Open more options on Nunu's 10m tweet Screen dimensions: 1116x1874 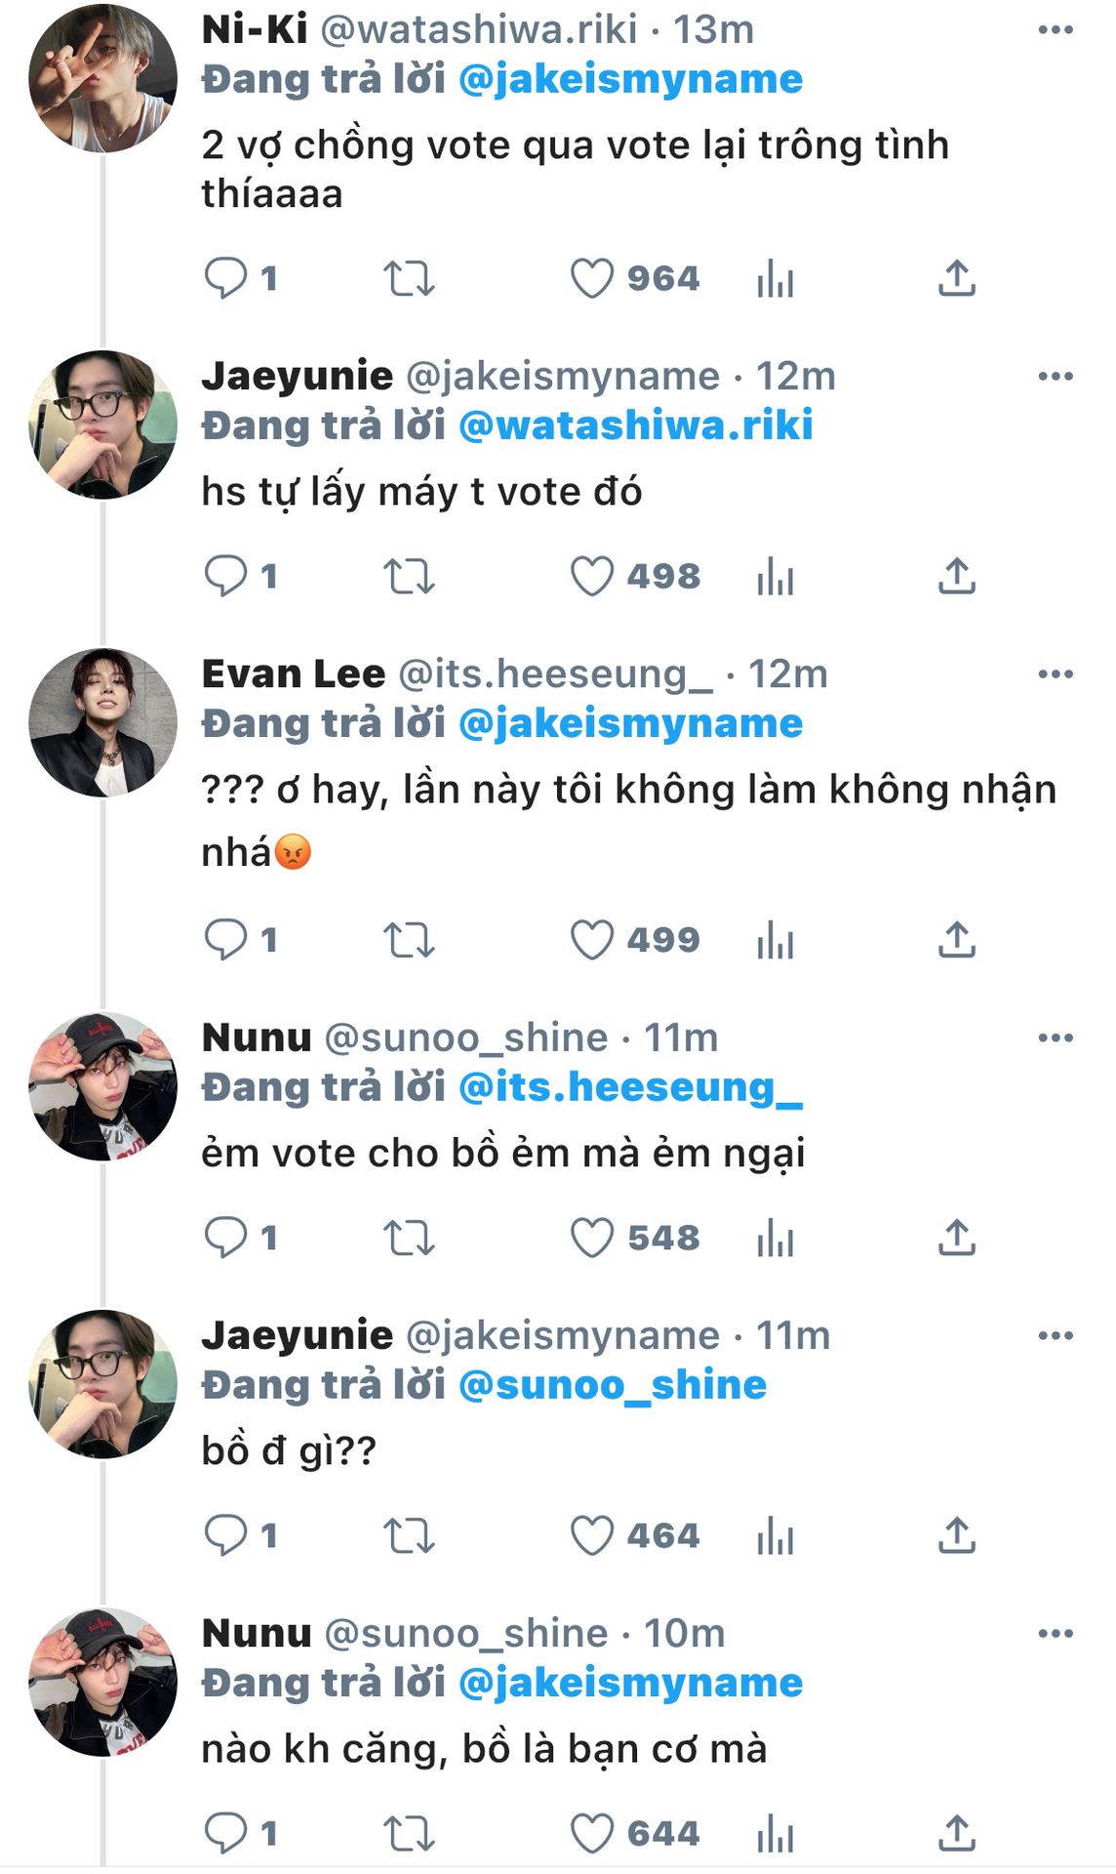(1056, 1634)
